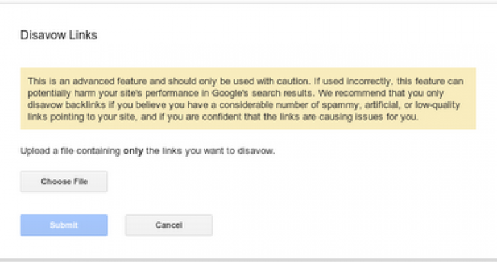497x262 pixels.
Task: Cancel the Disavow Links dialog
Action: tap(168, 225)
